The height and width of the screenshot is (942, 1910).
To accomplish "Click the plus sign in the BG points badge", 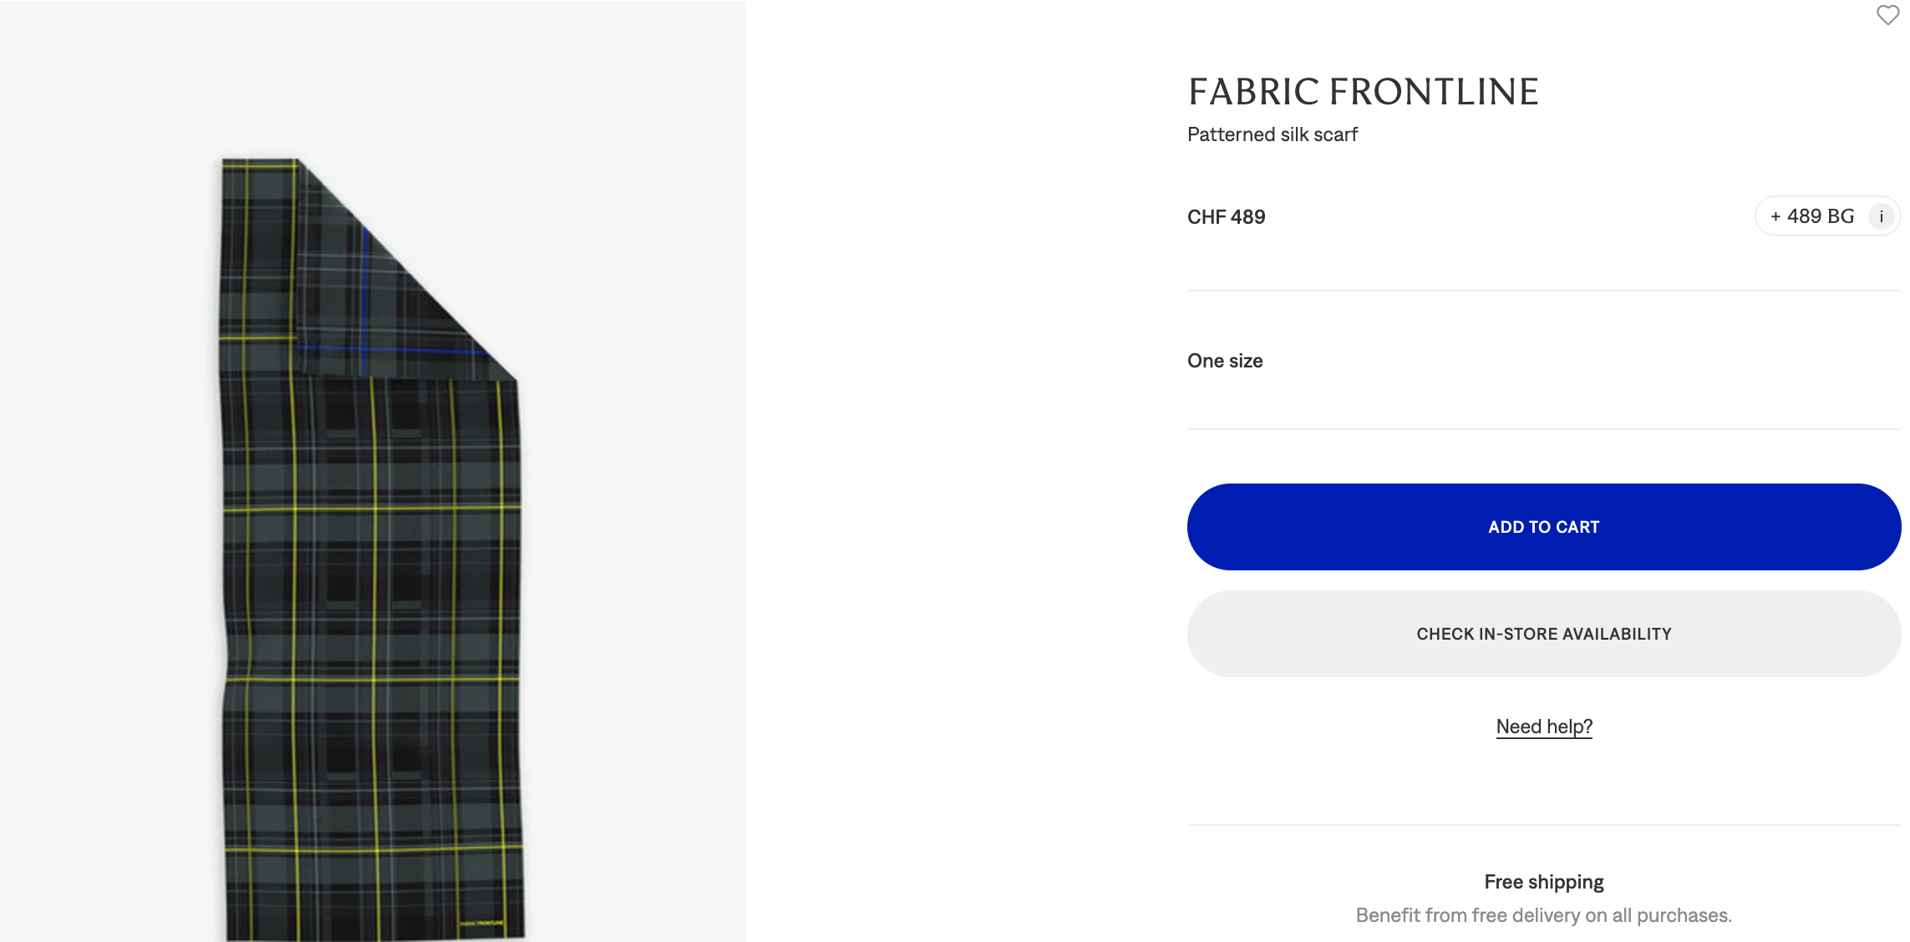I will pos(1775,216).
